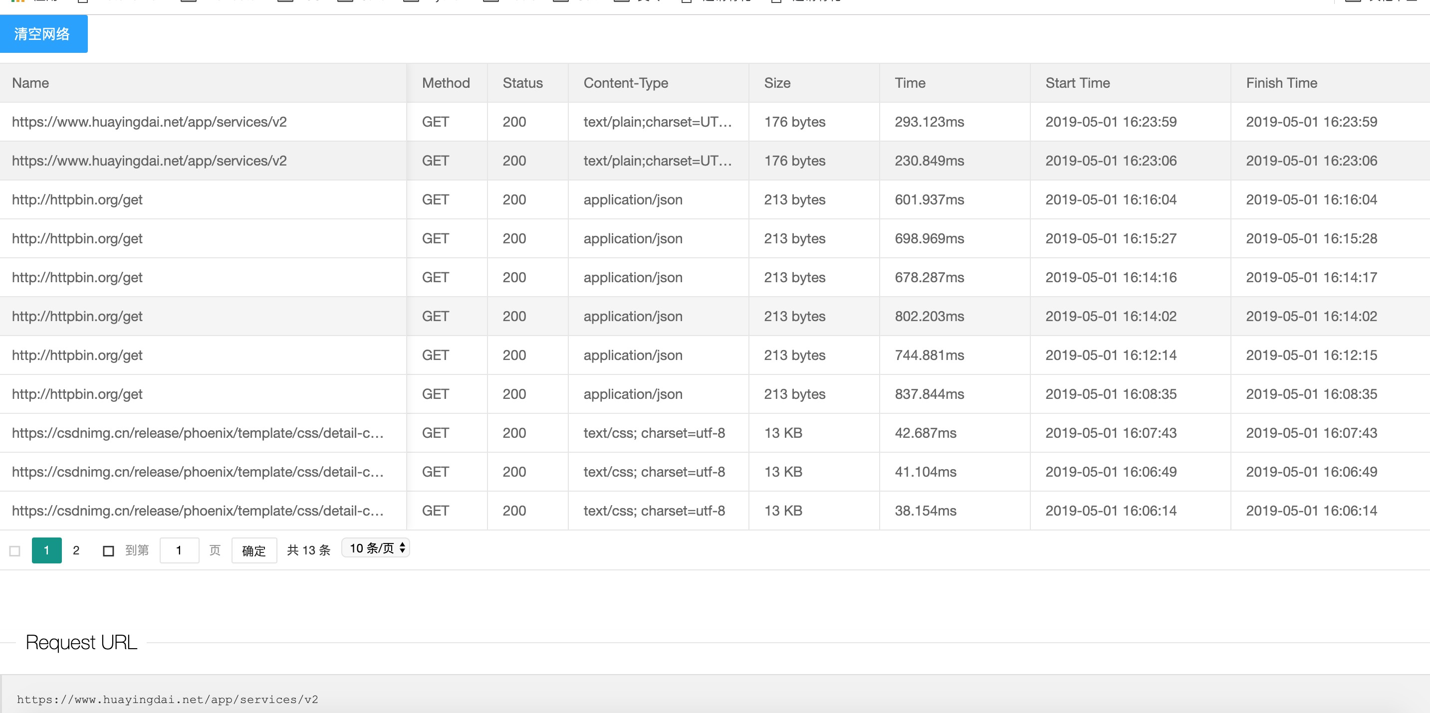The width and height of the screenshot is (1430, 713).
Task: Click the Content-Type column header
Action: click(x=659, y=83)
